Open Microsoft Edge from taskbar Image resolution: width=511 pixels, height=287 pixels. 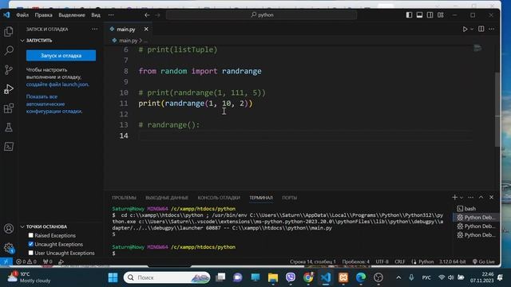[x=360, y=277]
